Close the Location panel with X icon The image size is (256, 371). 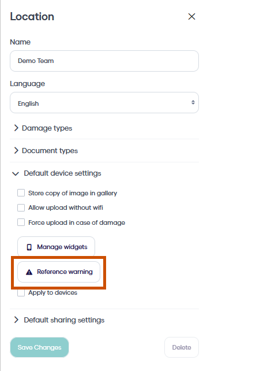pyautogui.click(x=191, y=17)
